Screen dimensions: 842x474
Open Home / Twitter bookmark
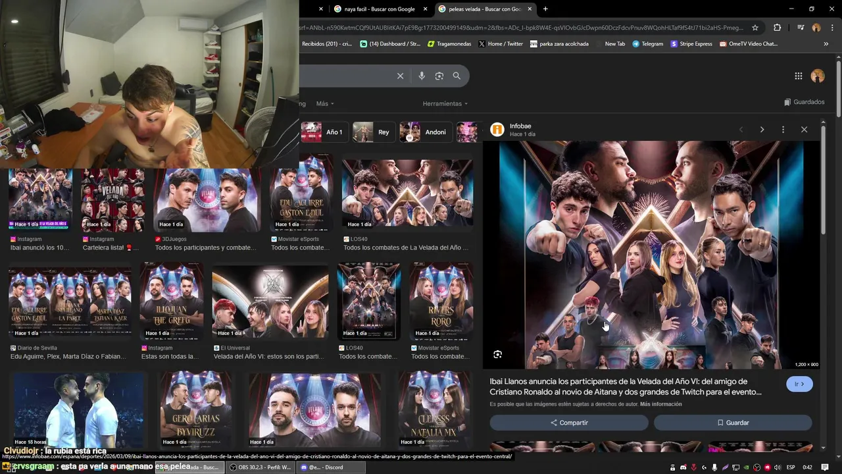500,44
